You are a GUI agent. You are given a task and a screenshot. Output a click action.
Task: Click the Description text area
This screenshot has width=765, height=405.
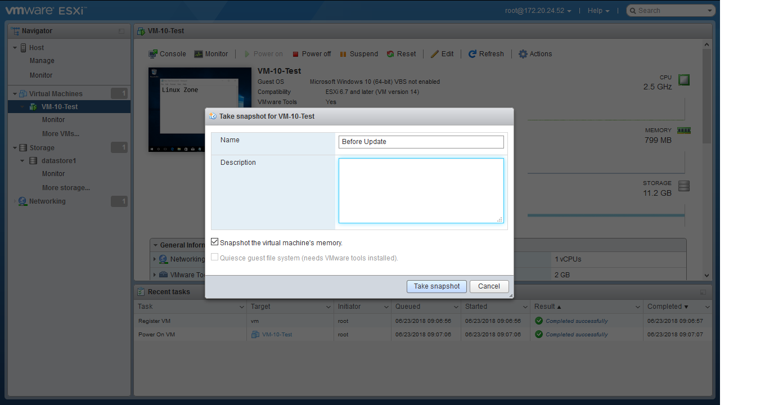[x=421, y=191]
